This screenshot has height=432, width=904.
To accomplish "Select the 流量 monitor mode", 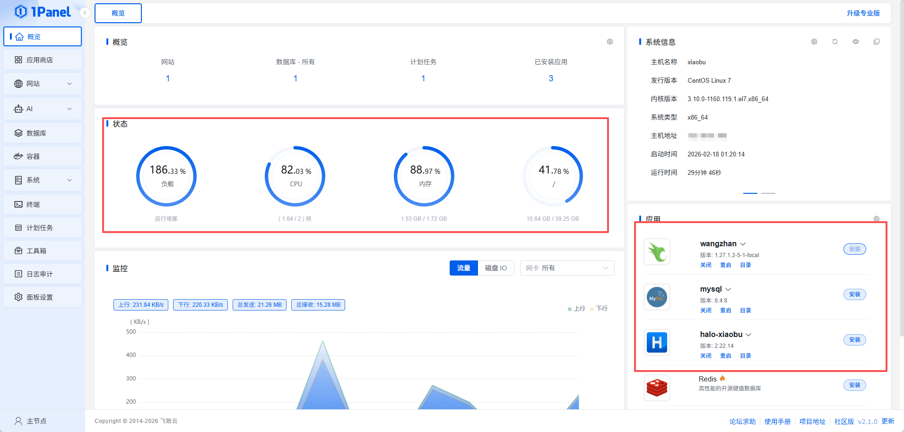I will [x=463, y=268].
